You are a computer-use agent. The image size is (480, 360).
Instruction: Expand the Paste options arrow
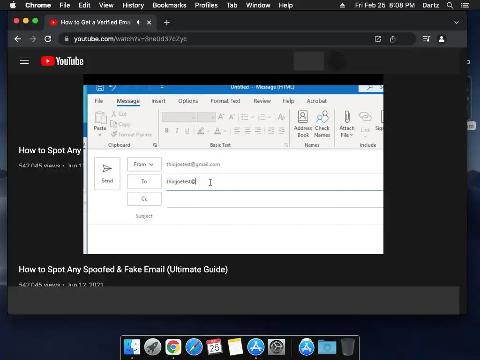pos(100,135)
